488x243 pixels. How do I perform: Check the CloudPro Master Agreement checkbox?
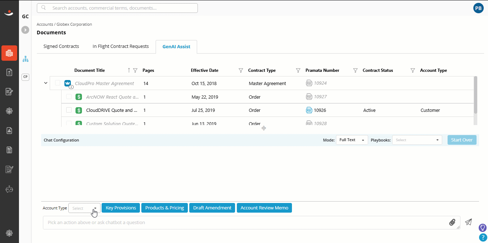58,83
